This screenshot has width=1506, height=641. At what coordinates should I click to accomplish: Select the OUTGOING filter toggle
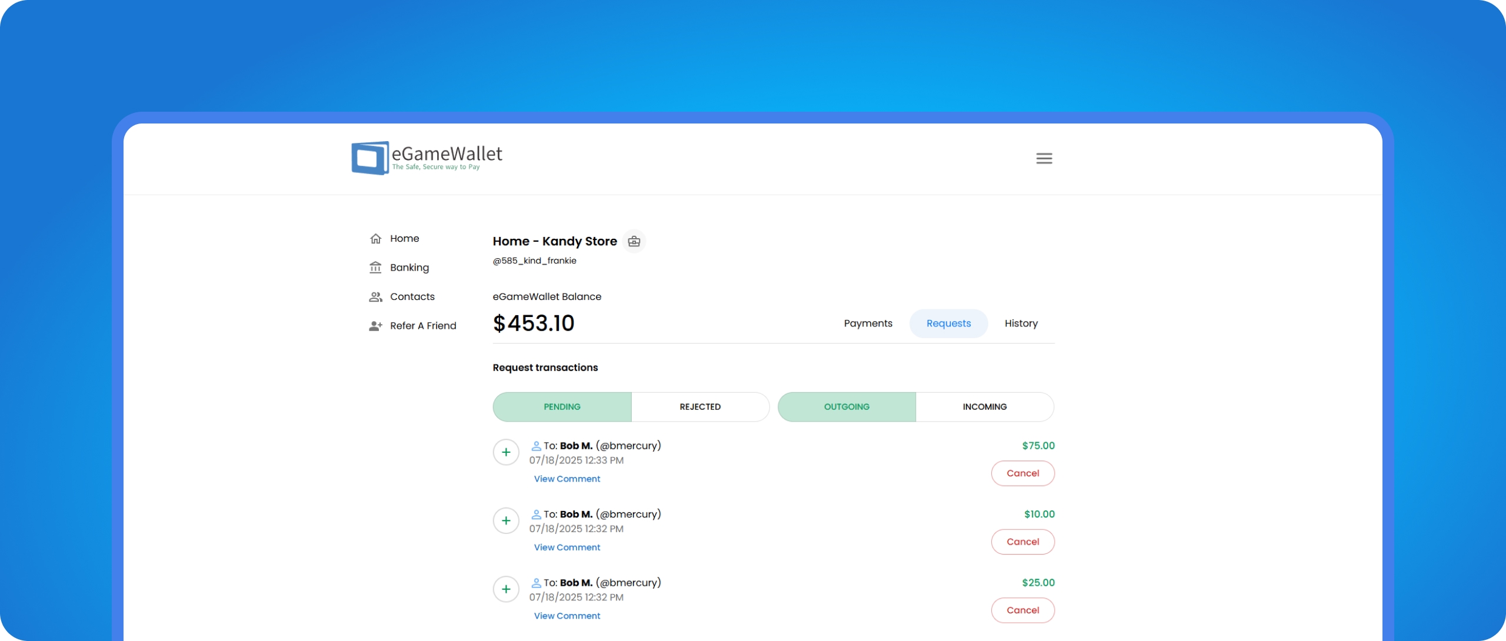[847, 407]
